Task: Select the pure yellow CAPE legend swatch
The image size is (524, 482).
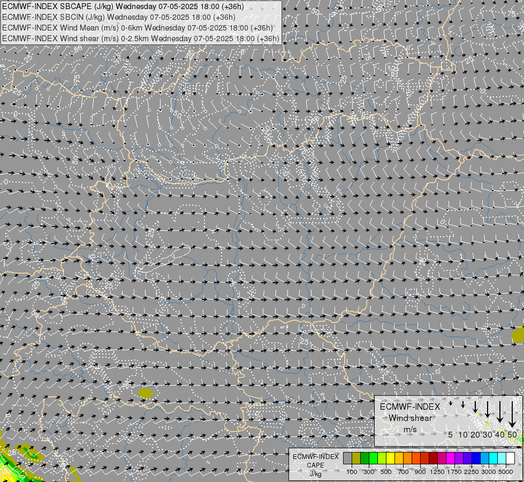Action: 391,458
